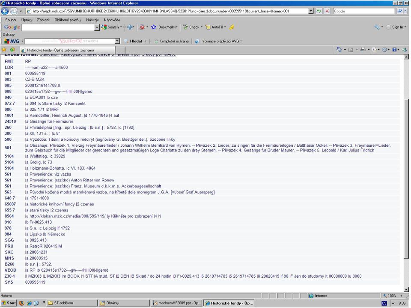Click the Favorites star icon
411x308 pixels.
(x=4, y=50)
